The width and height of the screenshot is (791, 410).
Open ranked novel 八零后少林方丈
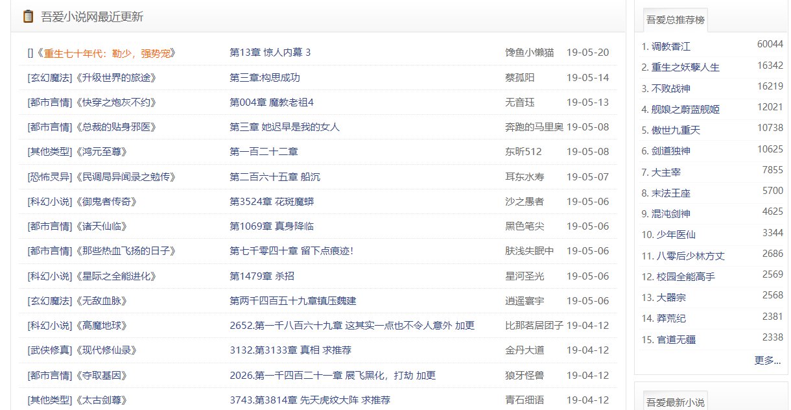coord(688,256)
